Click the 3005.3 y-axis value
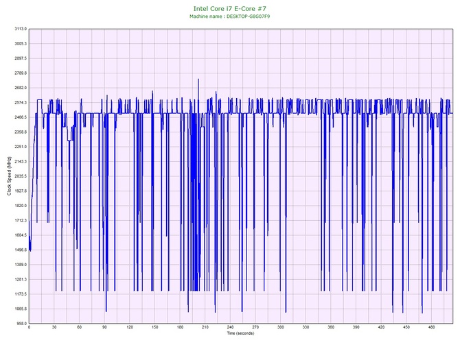 [21, 44]
